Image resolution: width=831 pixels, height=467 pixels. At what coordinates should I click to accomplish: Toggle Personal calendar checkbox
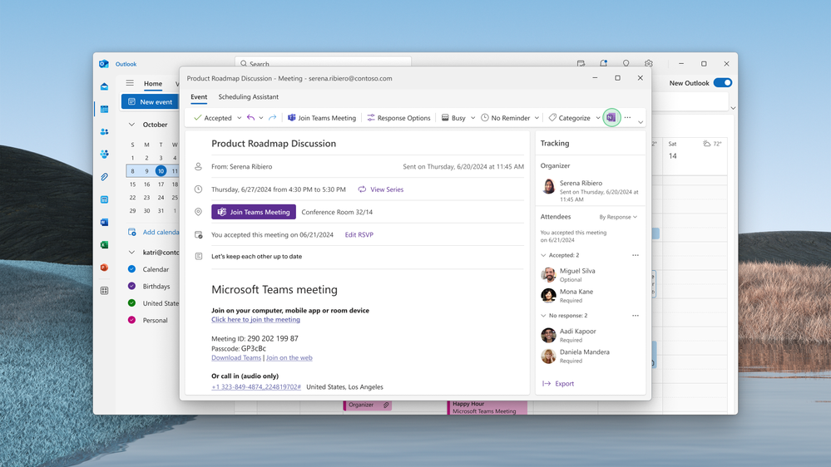[x=132, y=320]
